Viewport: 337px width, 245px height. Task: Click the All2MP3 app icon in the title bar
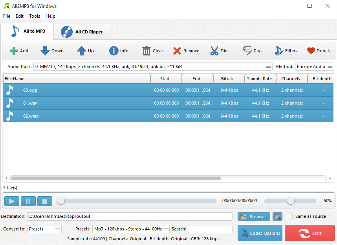[x=6, y=6]
